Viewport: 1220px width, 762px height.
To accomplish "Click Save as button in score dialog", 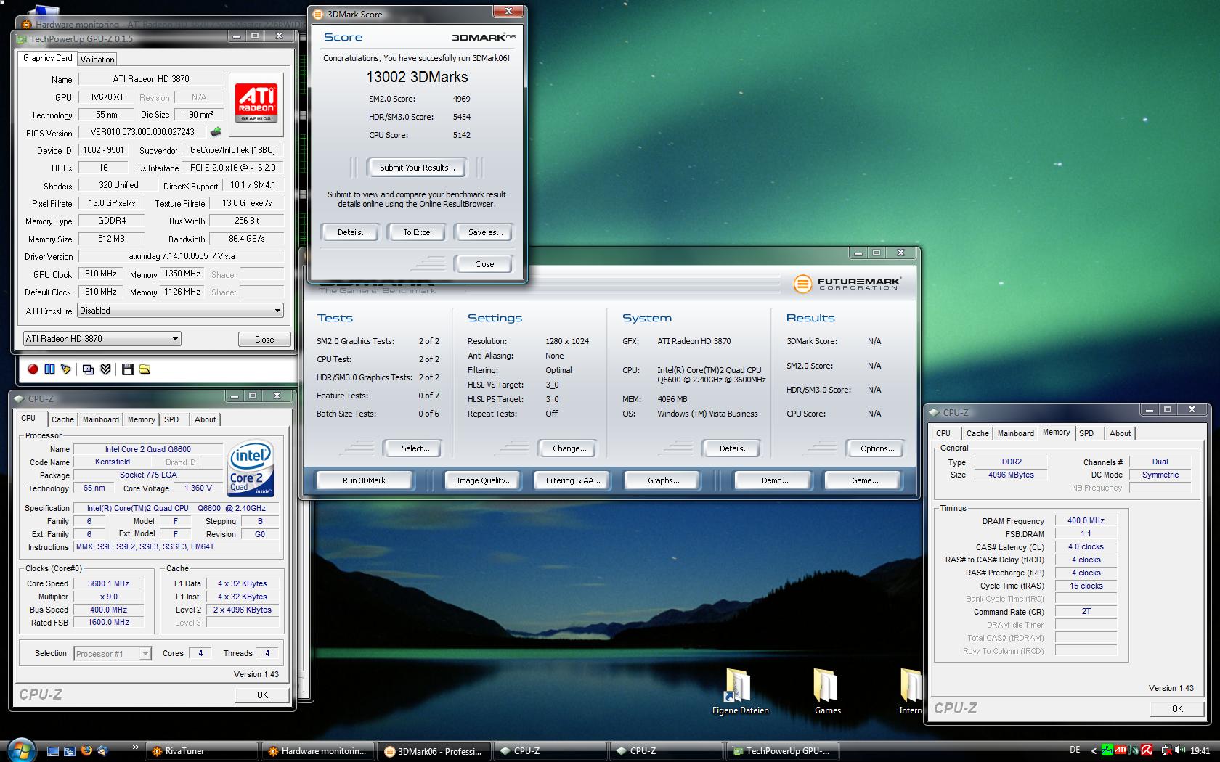I will (x=485, y=232).
